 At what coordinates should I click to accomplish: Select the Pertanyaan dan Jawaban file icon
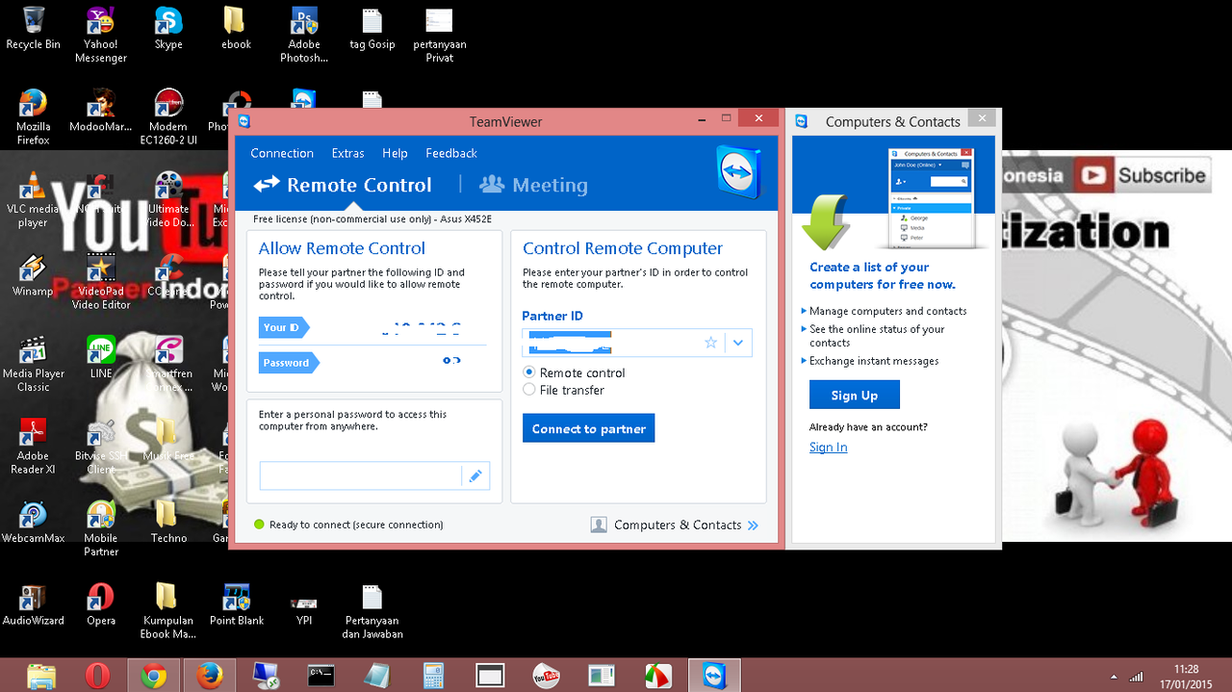(x=372, y=611)
